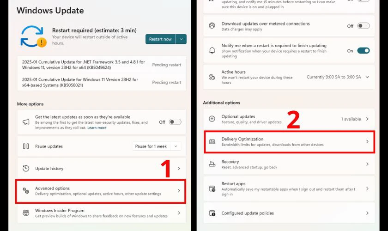Image resolution: width=388 pixels, height=231 pixels.
Task: Select the Restart apps title
Action: pos(233,184)
